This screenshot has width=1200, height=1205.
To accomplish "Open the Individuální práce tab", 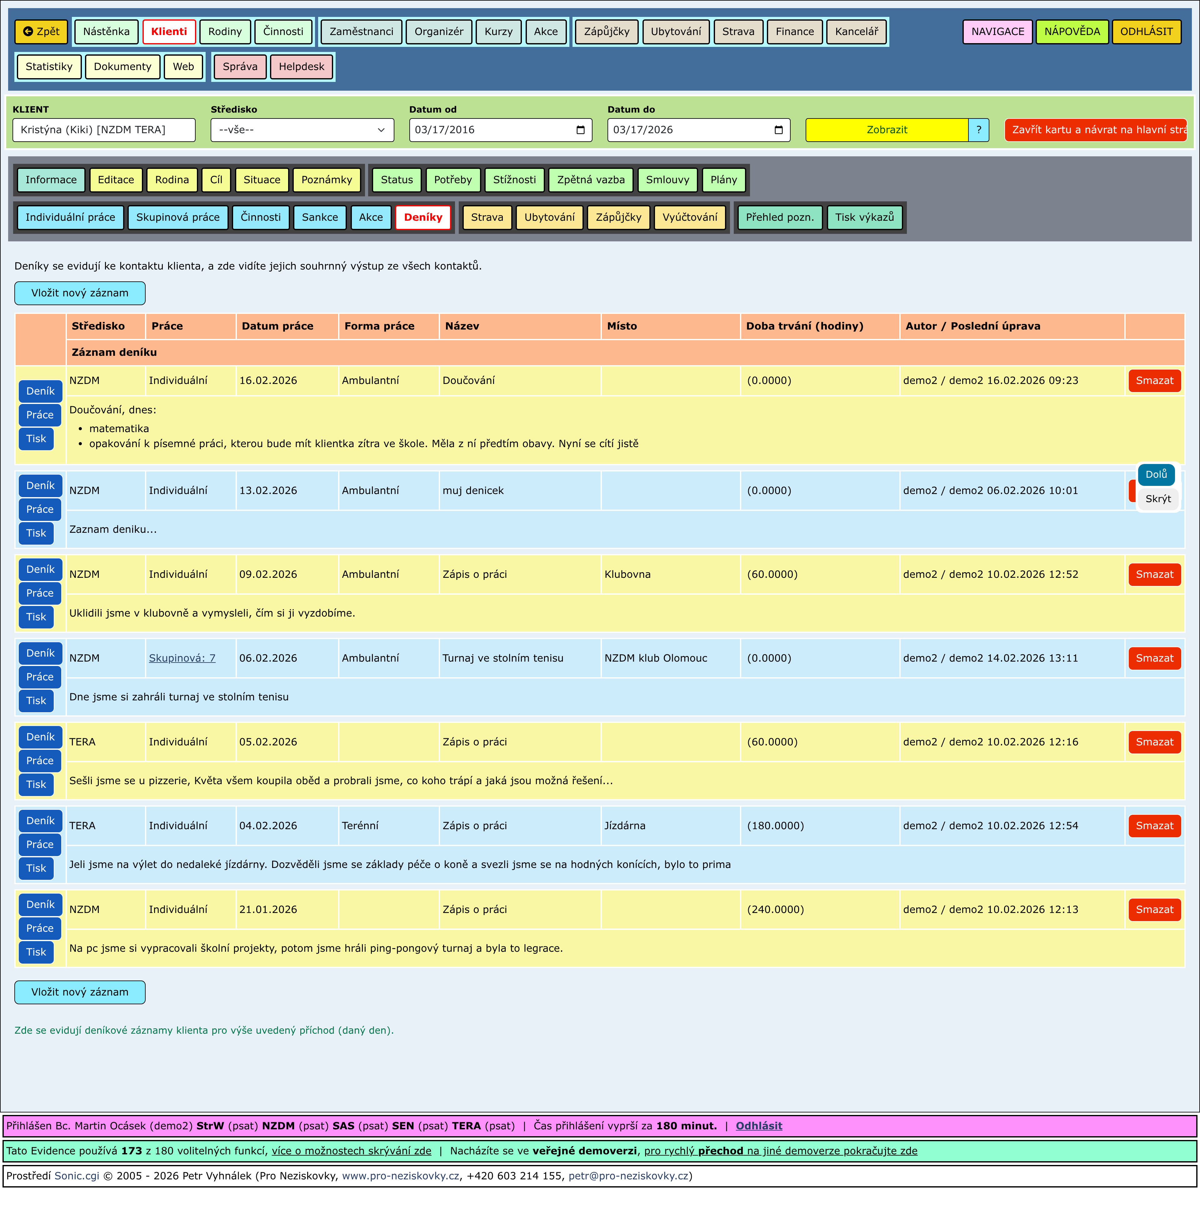I will click(70, 217).
